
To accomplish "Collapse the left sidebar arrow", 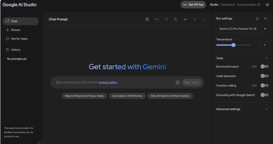I will click(x=39, y=143).
